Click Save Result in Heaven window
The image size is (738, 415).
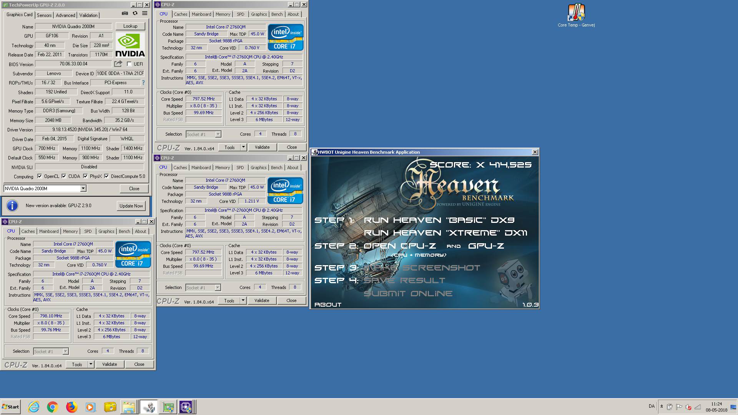pyautogui.click(x=404, y=281)
